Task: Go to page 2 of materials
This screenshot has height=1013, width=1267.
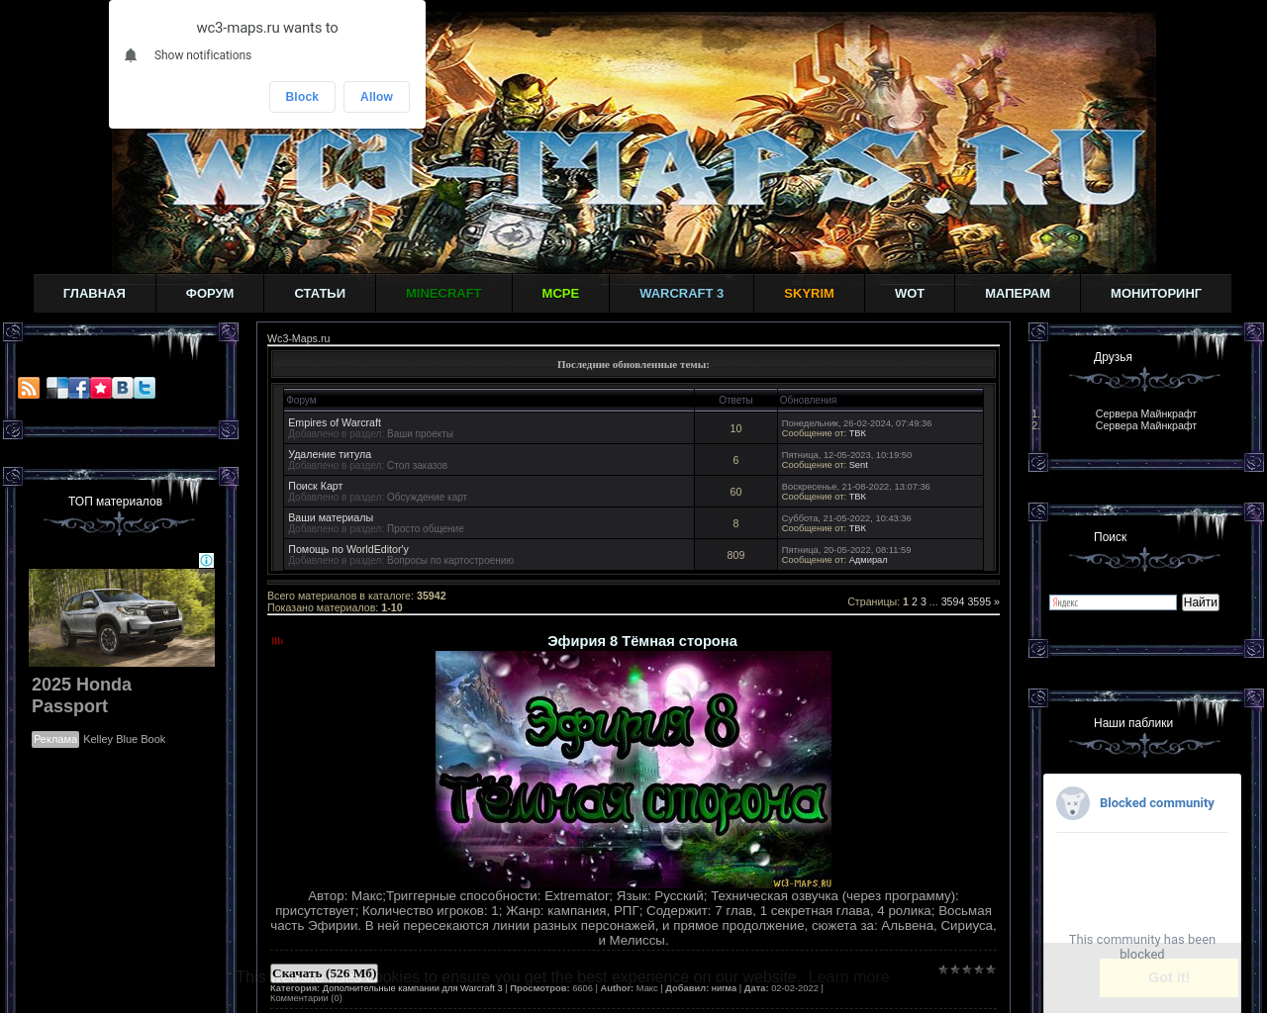Action: [915, 601]
